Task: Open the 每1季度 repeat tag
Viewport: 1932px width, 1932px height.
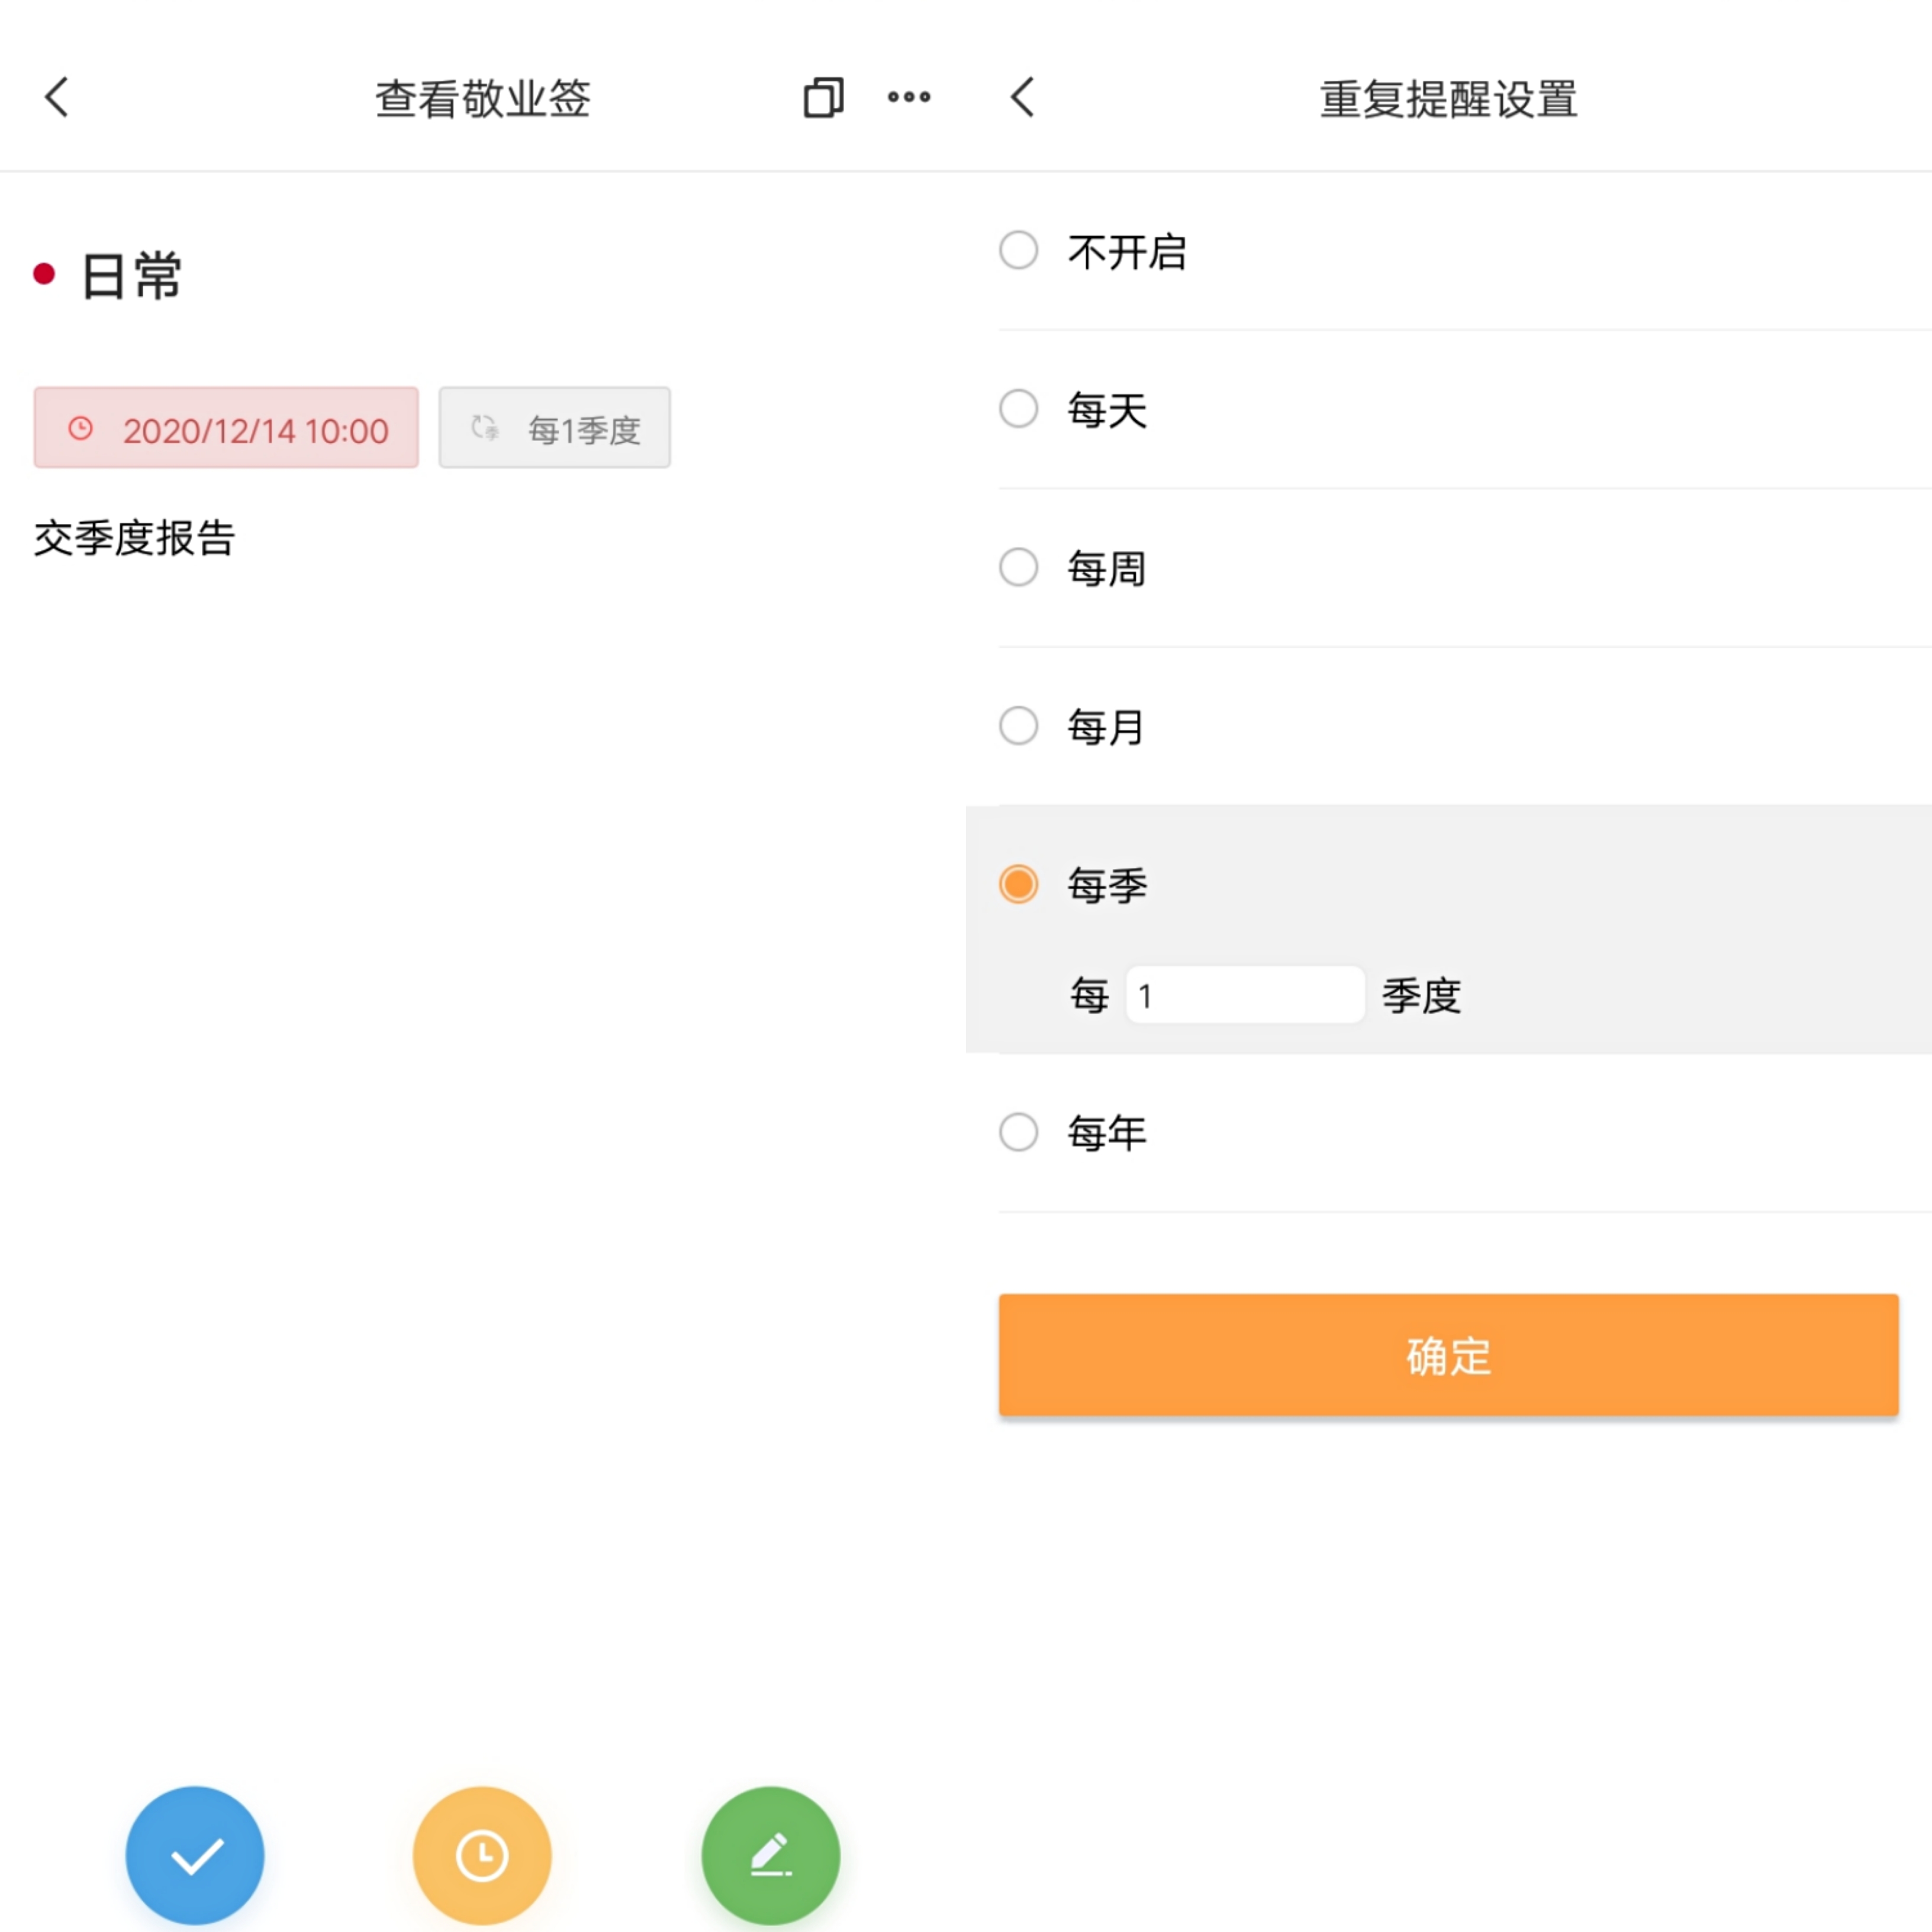Action: click(555, 428)
